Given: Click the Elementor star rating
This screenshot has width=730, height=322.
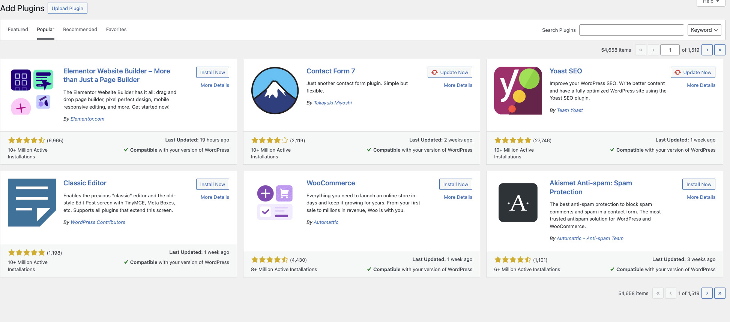Looking at the screenshot, I should 27,140.
